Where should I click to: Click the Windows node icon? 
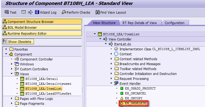coord(17,64)
